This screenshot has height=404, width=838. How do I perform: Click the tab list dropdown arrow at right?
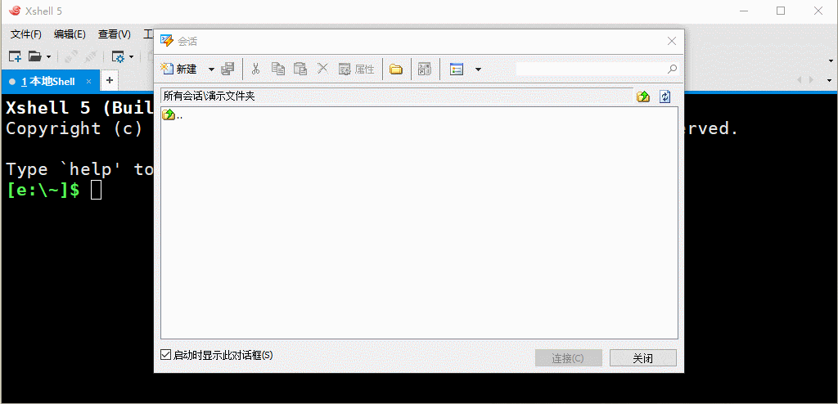coord(830,81)
